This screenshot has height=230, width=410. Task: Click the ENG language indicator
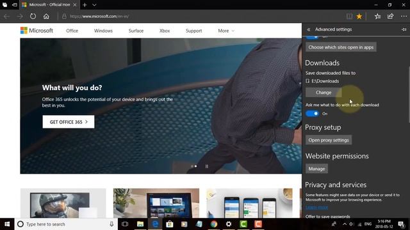[368, 224]
